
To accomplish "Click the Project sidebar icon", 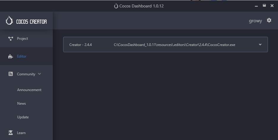I will [11, 39].
